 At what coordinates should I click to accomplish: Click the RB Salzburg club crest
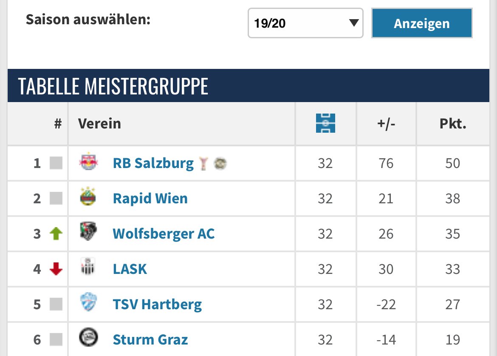tap(88, 161)
